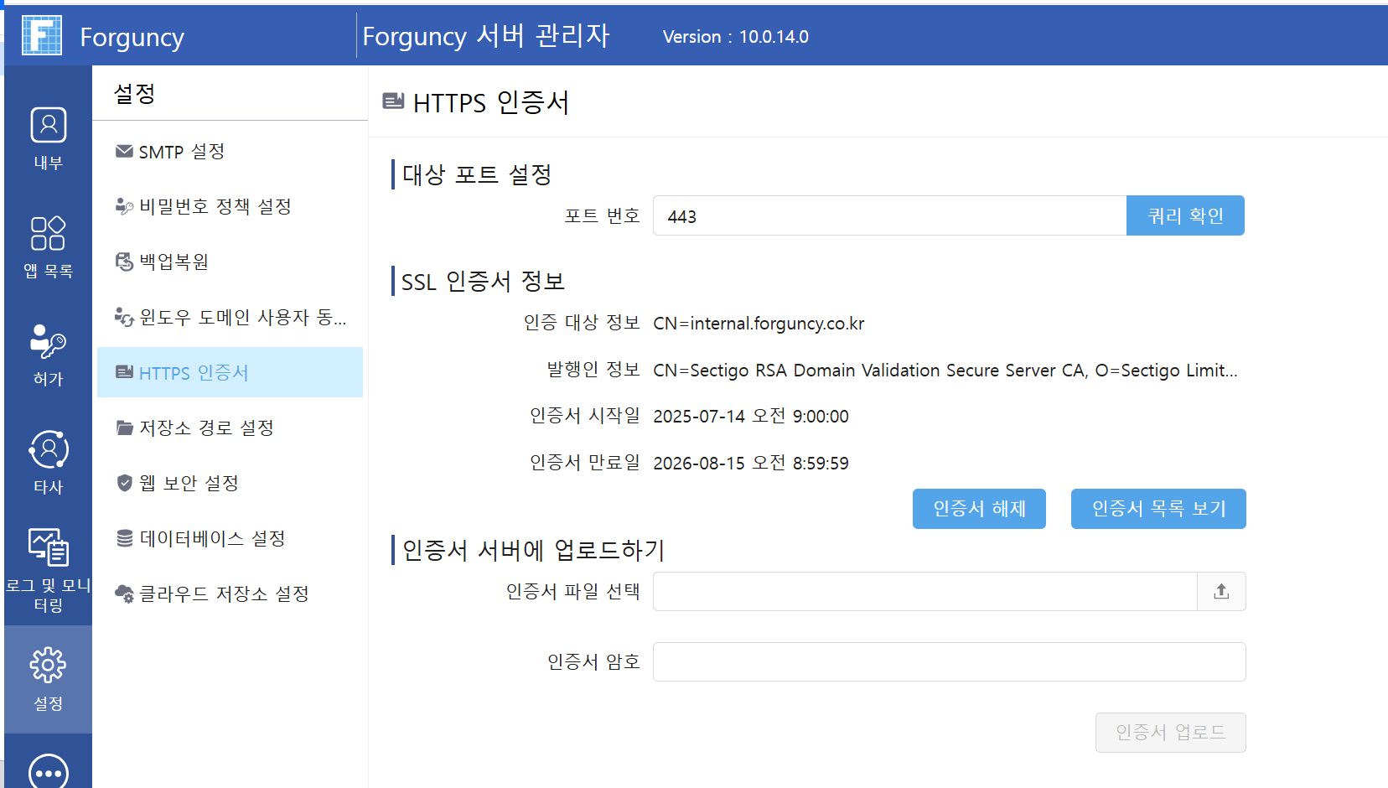Open the 허가 permissions sidebar icon
The width and height of the screenshot is (1388, 788).
point(49,341)
